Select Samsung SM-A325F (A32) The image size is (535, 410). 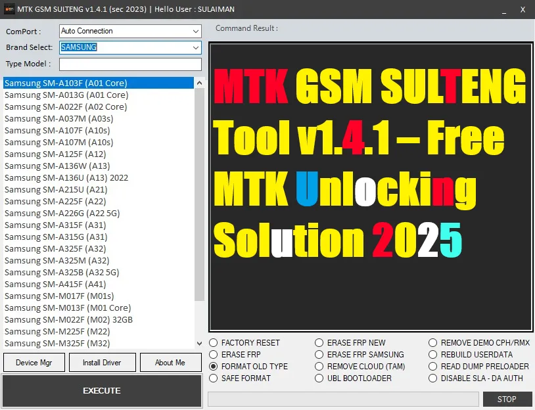[99, 248]
